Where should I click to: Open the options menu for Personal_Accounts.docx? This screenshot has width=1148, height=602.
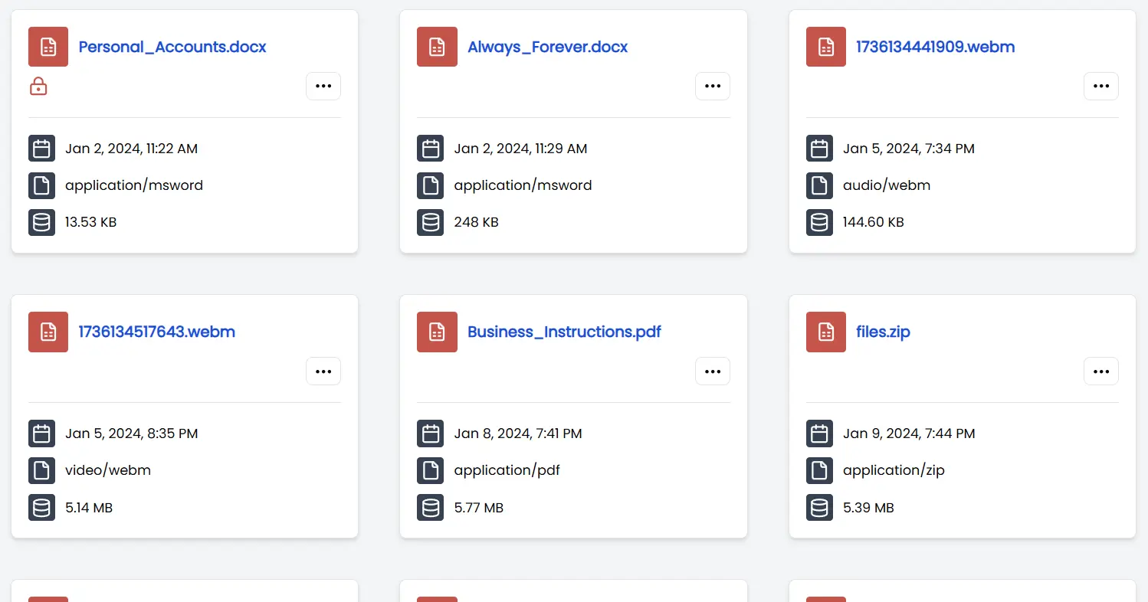pos(323,86)
